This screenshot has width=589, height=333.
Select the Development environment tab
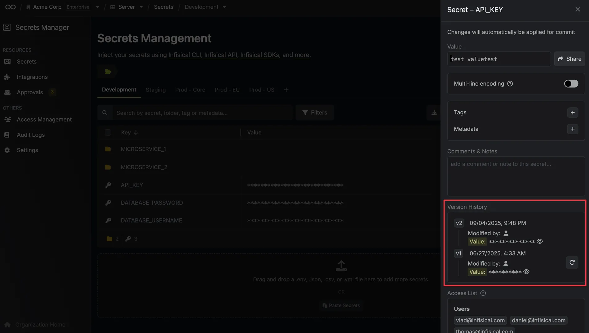point(119,90)
